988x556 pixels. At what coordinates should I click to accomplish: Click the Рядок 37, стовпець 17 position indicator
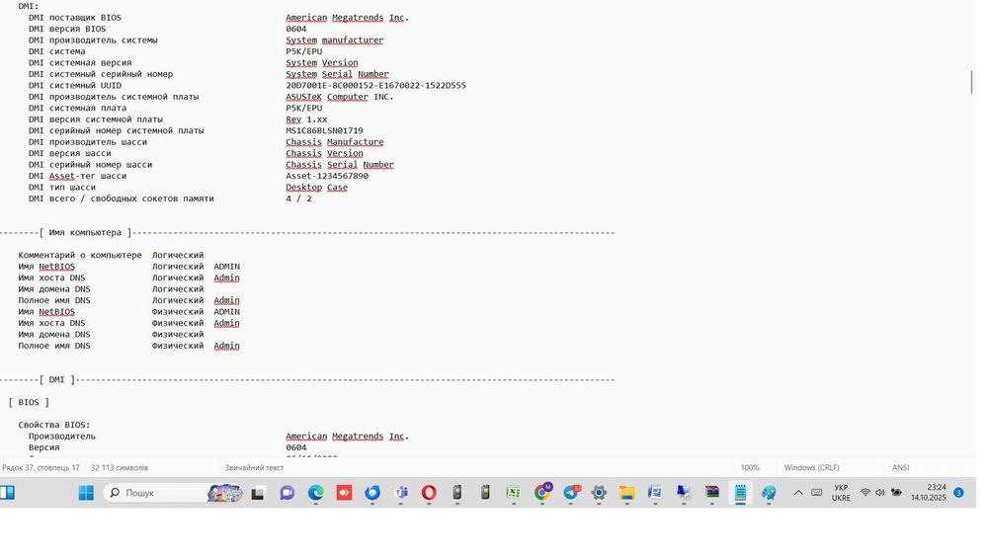pyautogui.click(x=41, y=468)
